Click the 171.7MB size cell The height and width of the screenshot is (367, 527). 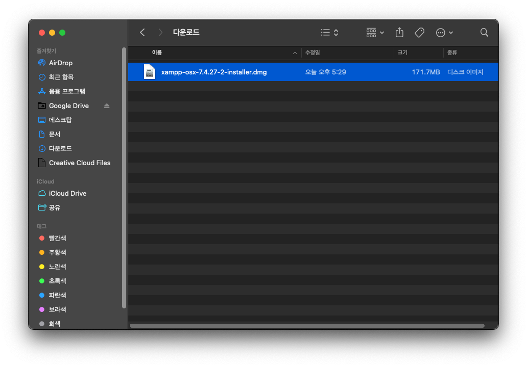click(x=426, y=72)
